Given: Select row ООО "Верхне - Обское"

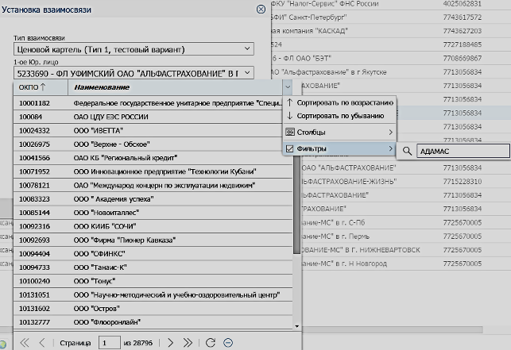Looking at the screenshot, I should pyautogui.click(x=153, y=144).
